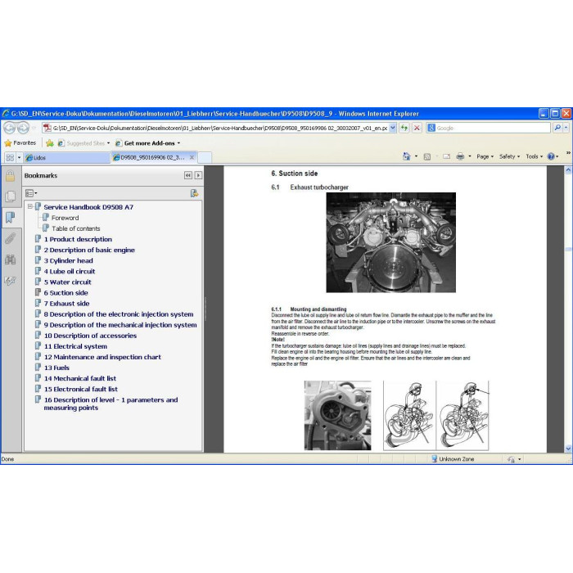Open the Suggested Sites link

tap(83, 143)
